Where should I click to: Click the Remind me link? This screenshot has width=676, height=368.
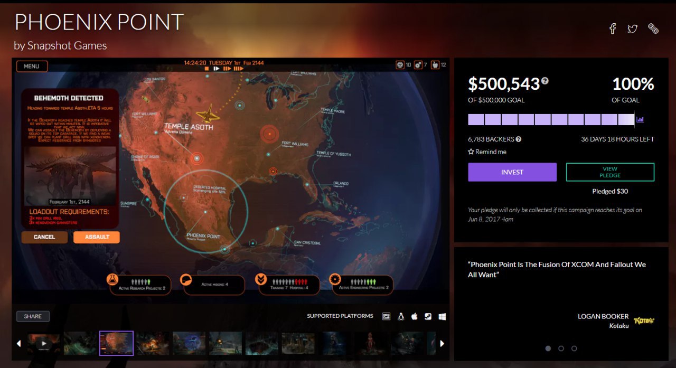tap(491, 152)
